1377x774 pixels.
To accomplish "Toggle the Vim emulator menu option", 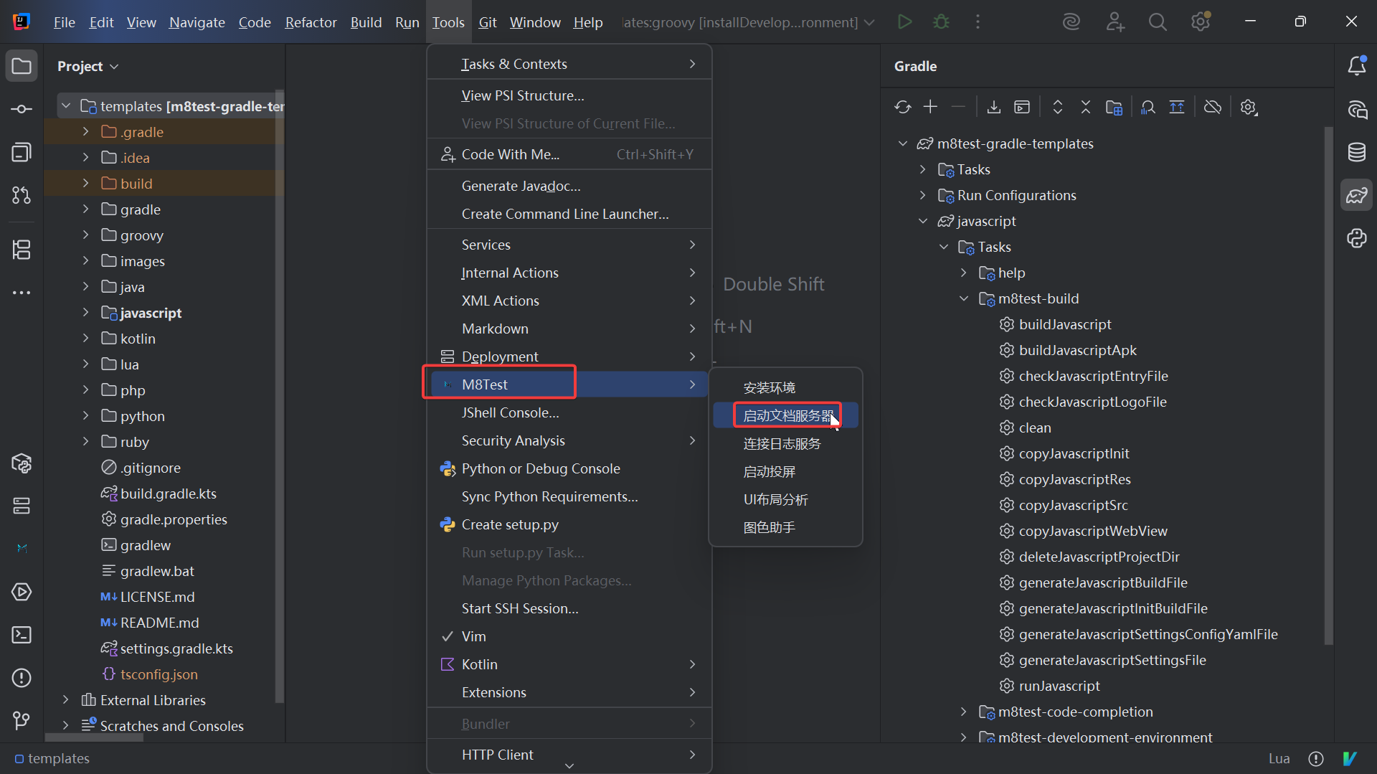I will [473, 636].
